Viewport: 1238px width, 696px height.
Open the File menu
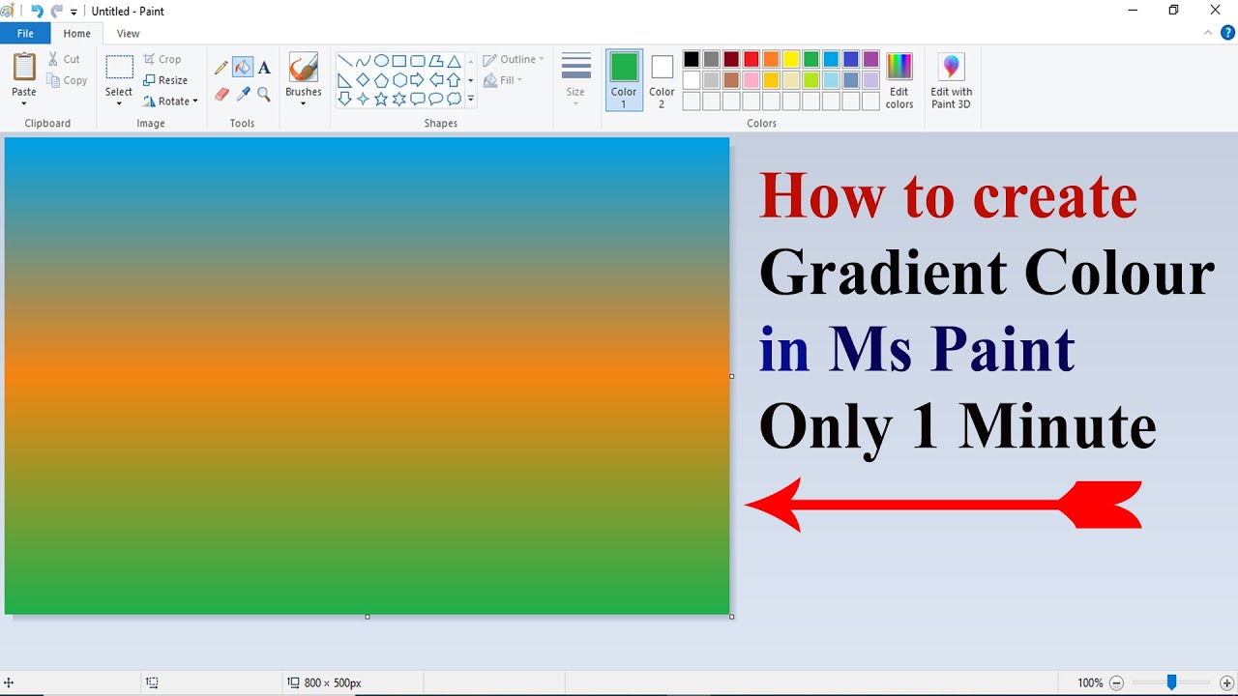[x=25, y=34]
